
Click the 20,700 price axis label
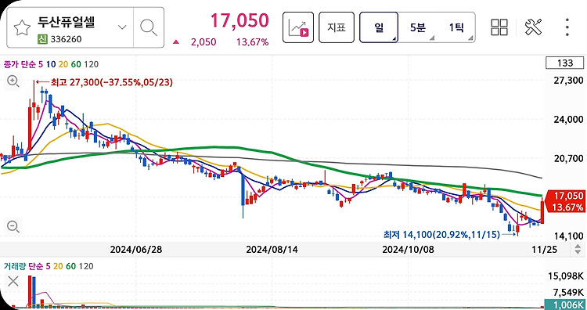(x=568, y=159)
